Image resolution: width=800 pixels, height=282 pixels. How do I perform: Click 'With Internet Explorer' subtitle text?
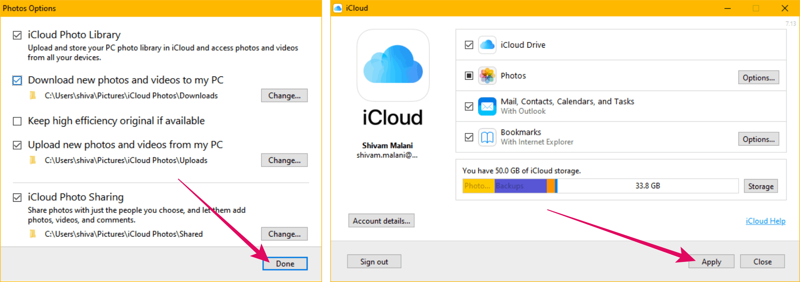(537, 142)
